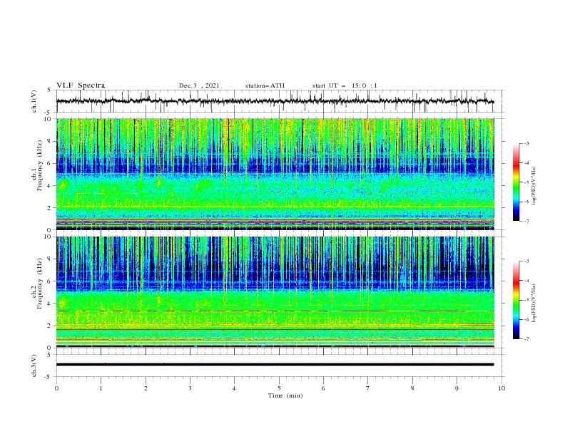The height and width of the screenshot is (436, 565).
Task: Select the "station=ATH" header text
Action: click(265, 85)
